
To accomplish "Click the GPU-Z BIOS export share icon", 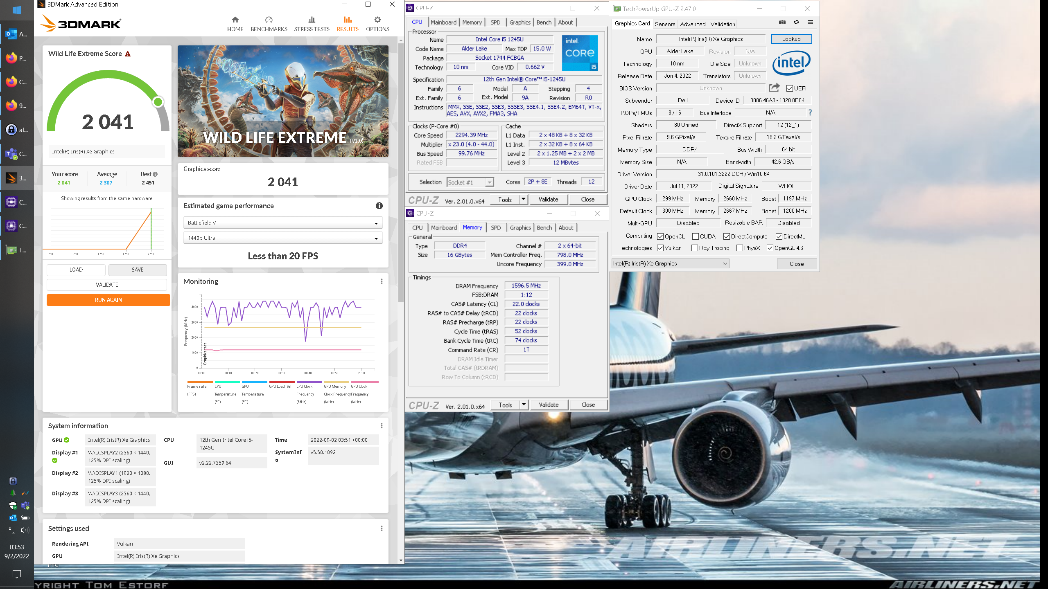I will [x=774, y=88].
